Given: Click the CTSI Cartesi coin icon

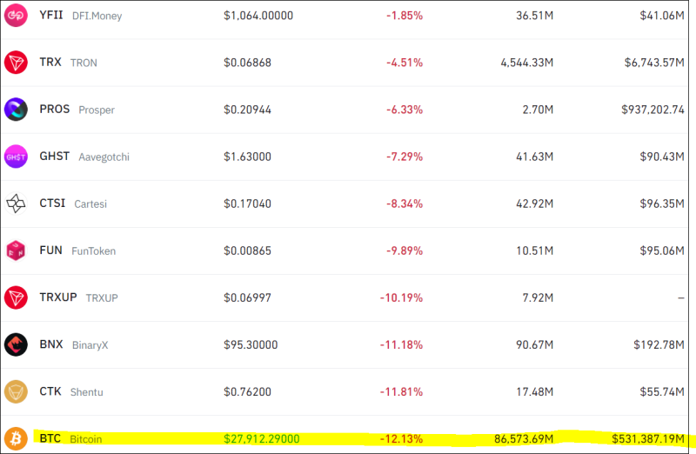Looking at the screenshot, I should click(x=16, y=204).
